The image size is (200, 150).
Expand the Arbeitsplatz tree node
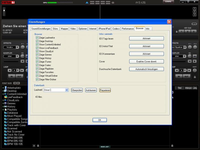pos(3,88)
